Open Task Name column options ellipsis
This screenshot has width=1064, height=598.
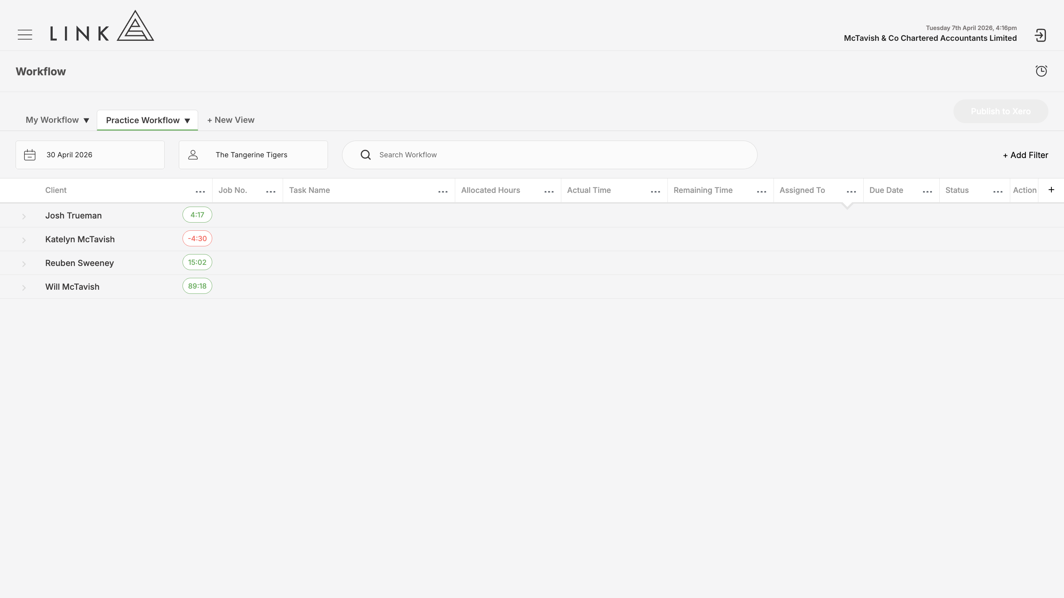click(443, 192)
